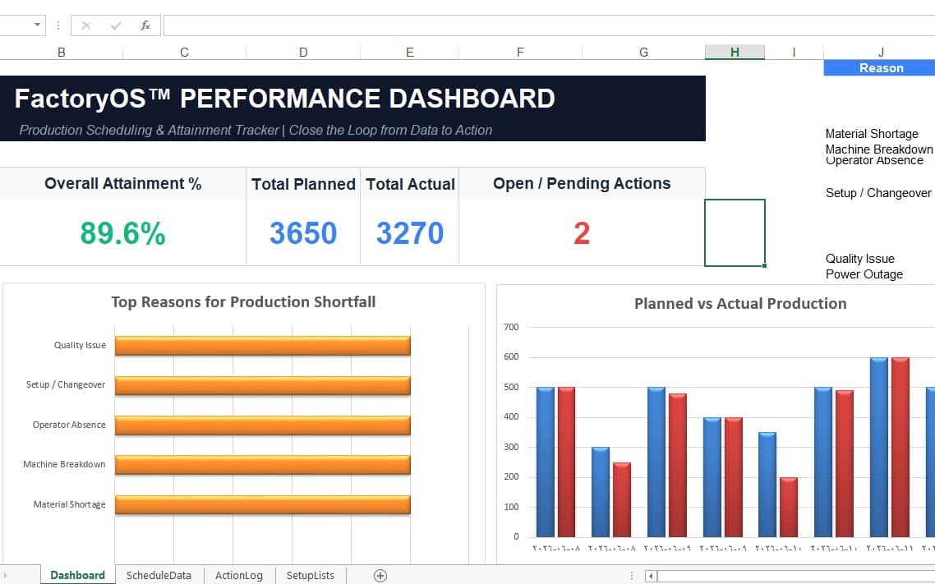This screenshot has width=935, height=584.
Task: Click inside the formula bar input
Action: click(x=549, y=25)
